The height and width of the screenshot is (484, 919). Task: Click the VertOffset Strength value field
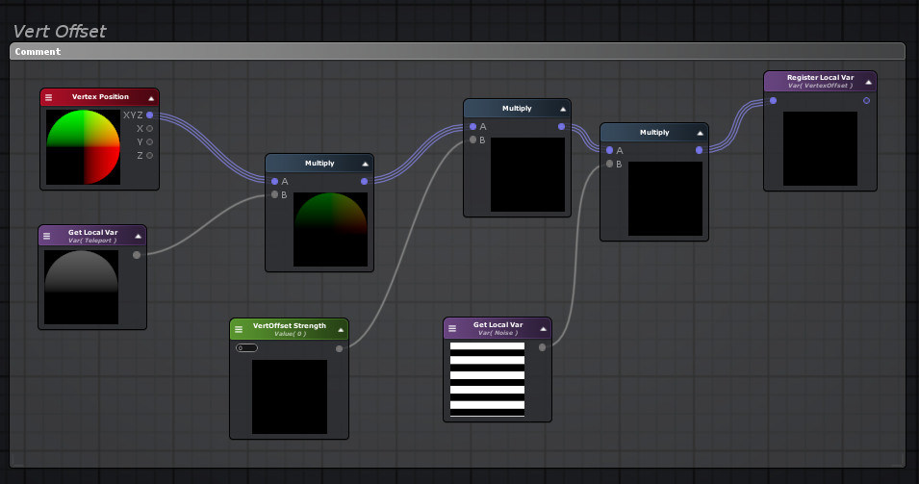pyautogui.click(x=246, y=348)
